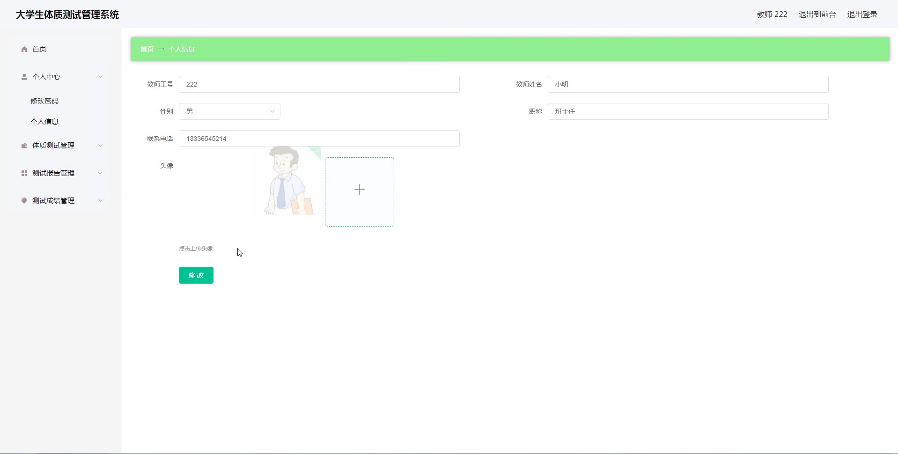
Task: Click the 联系电话 field label
Action: pyautogui.click(x=160, y=139)
